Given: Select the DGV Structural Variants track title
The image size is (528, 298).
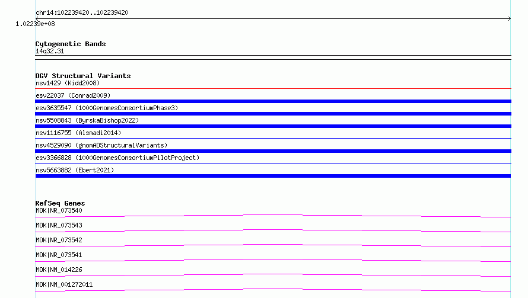Looking at the screenshot, I should coord(83,76).
